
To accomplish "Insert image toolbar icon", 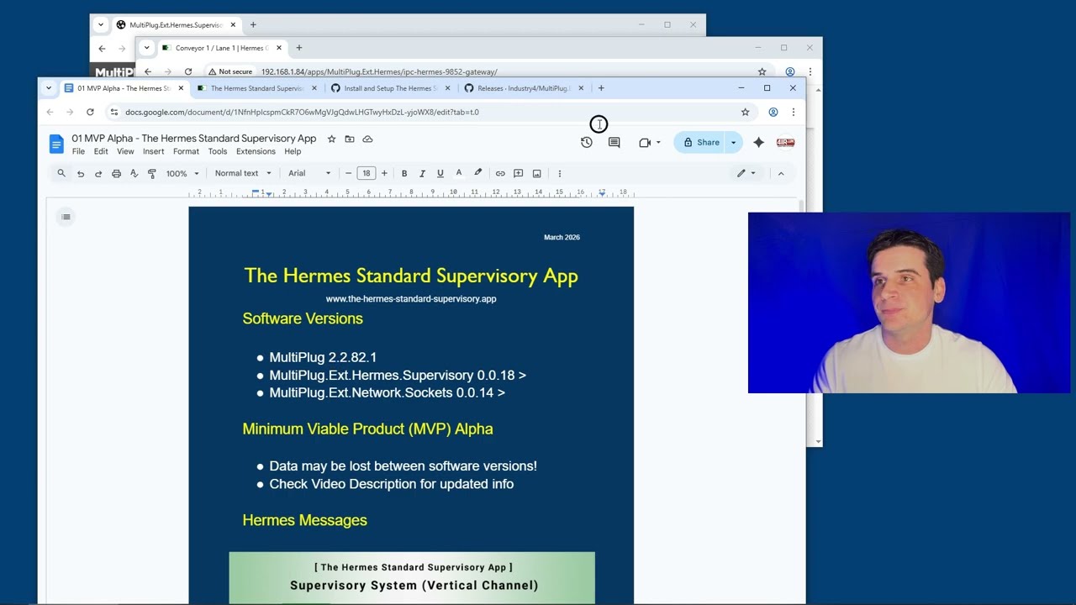I will pos(537,173).
